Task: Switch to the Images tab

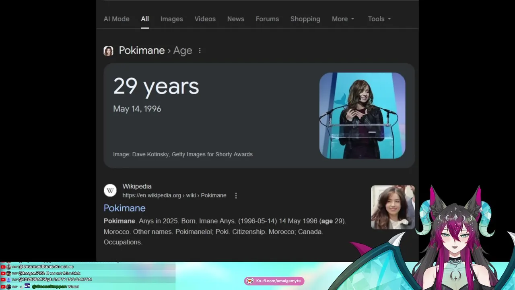Action: [171, 19]
